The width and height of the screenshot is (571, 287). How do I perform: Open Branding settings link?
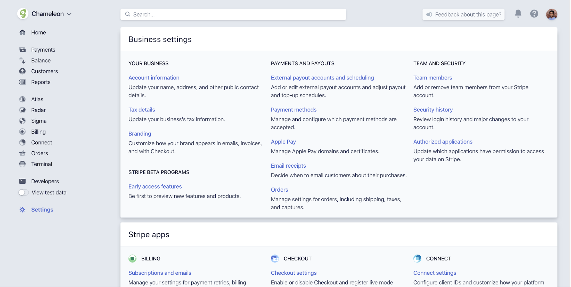(140, 134)
